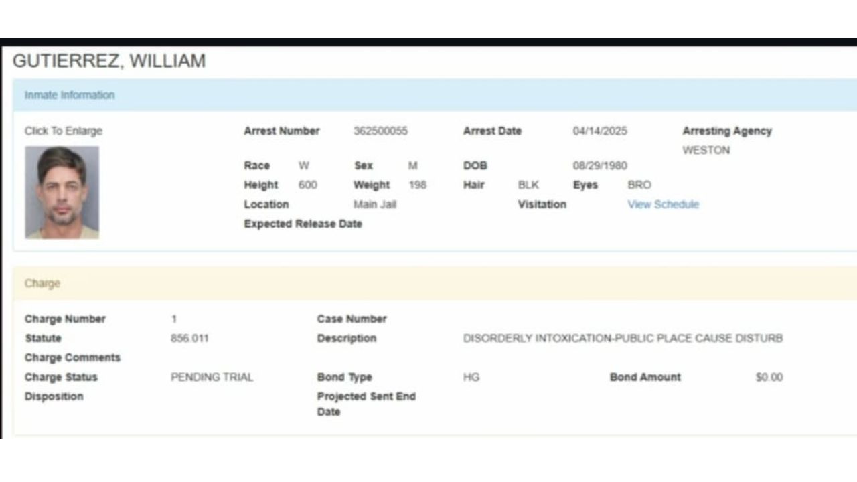Image resolution: width=857 pixels, height=482 pixels.
Task: Select the hair value BLK
Action: (528, 185)
